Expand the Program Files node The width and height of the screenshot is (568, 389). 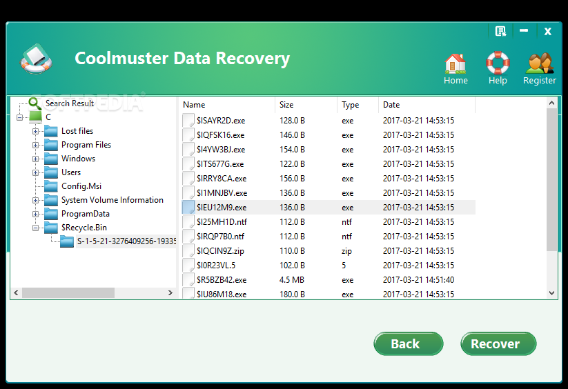35,145
